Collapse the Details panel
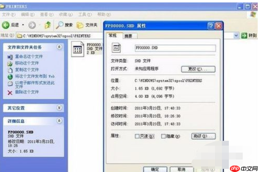The image size is (258, 172). 59,121
